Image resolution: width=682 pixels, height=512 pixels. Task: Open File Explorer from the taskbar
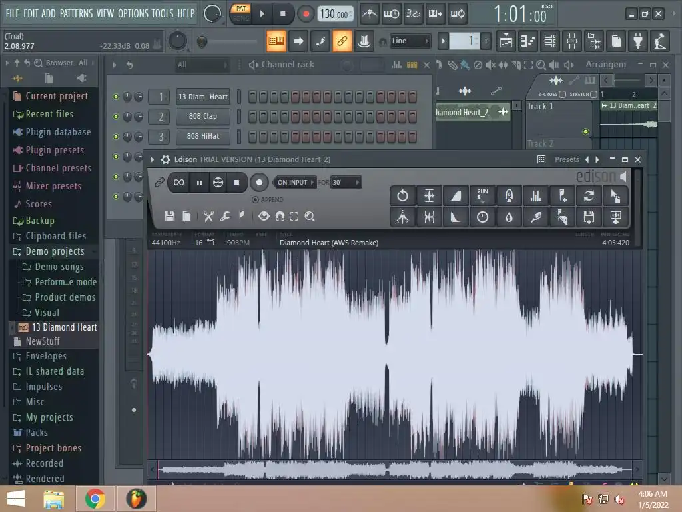(x=53, y=499)
